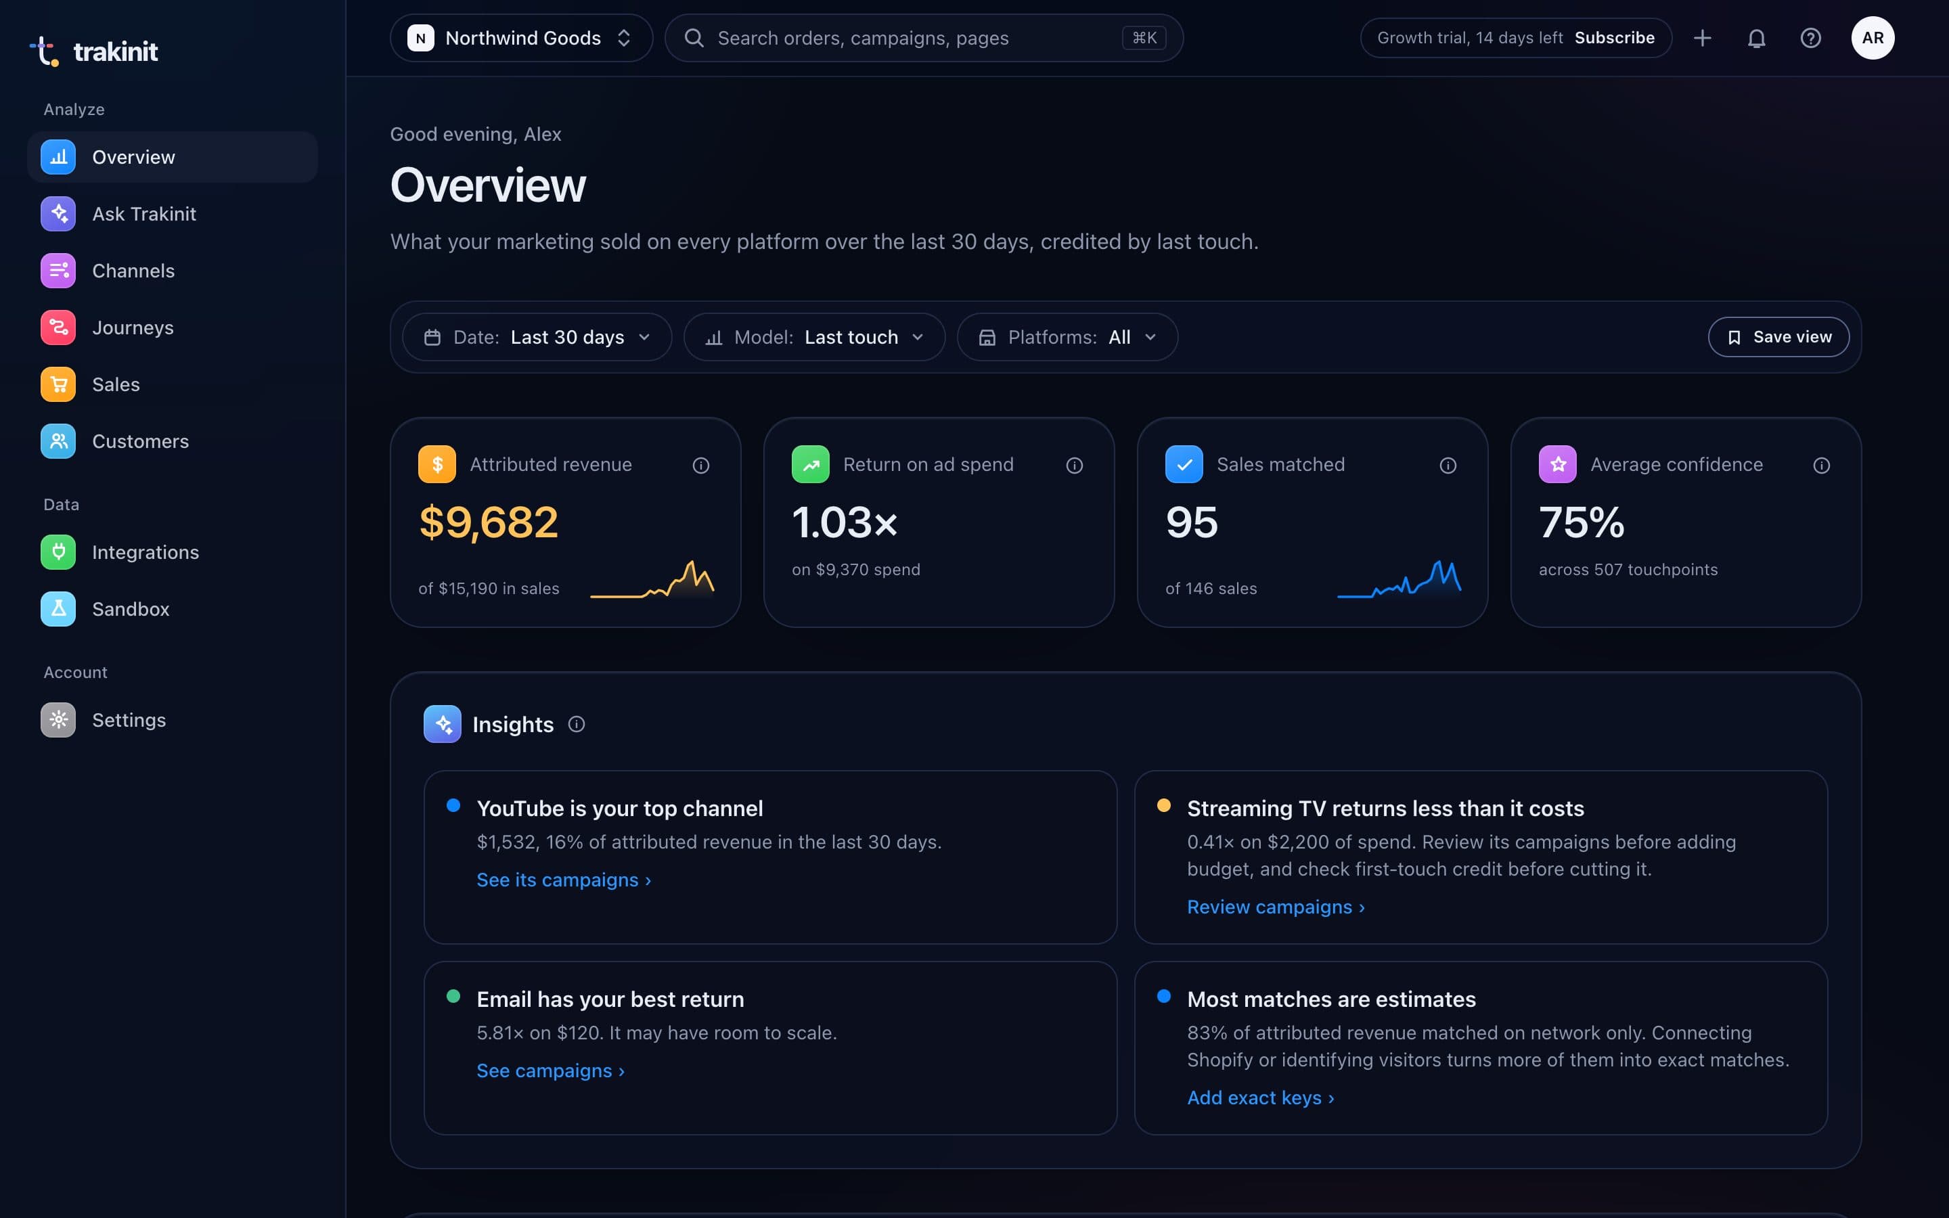
Task: Show info for Attributed revenue
Action: click(x=700, y=465)
